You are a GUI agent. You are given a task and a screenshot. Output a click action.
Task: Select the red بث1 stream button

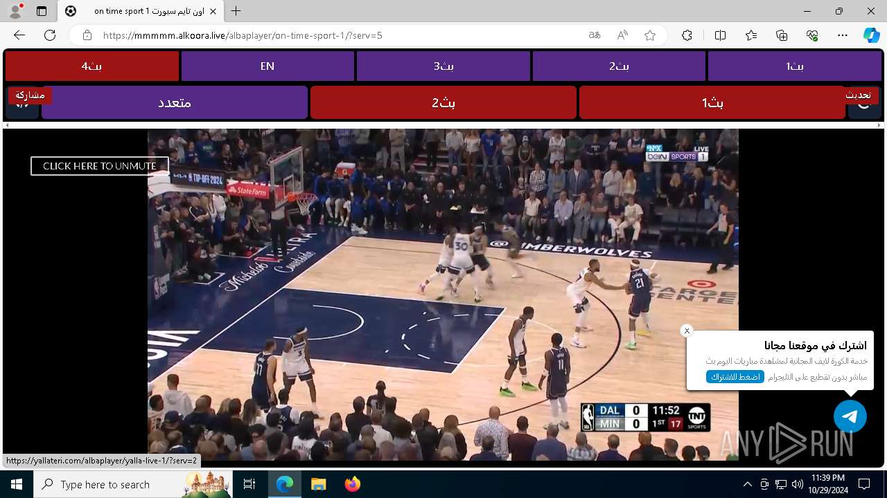tap(712, 102)
